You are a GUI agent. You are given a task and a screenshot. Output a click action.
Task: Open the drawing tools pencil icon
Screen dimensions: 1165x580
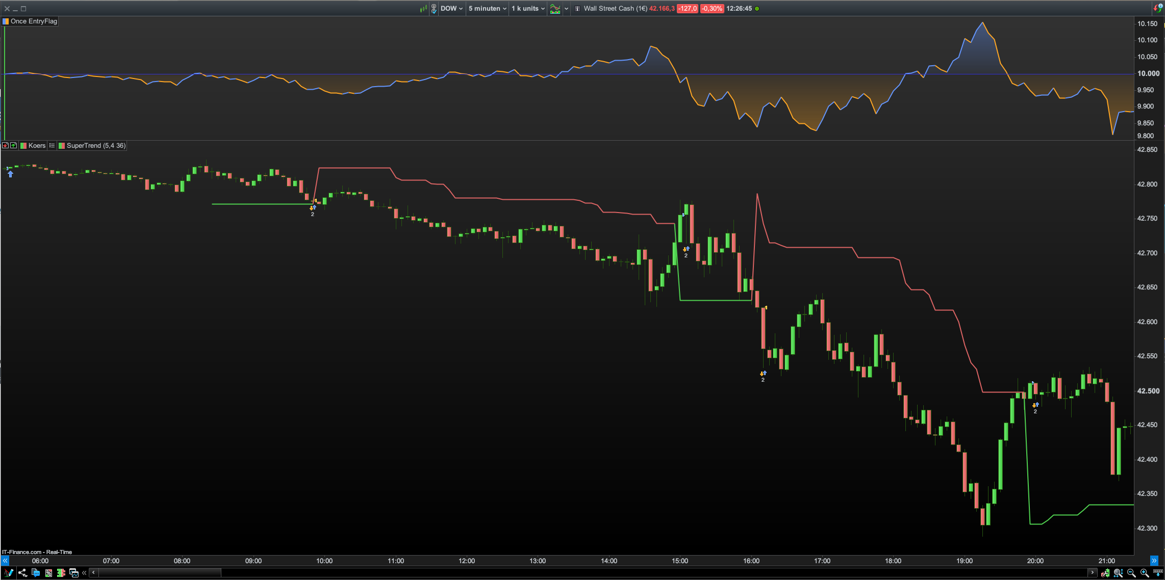[x=9, y=573]
